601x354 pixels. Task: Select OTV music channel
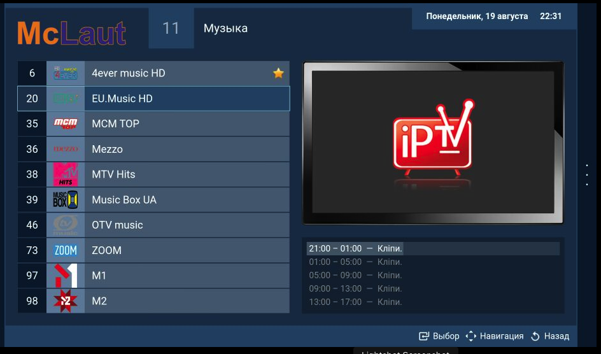coord(153,225)
